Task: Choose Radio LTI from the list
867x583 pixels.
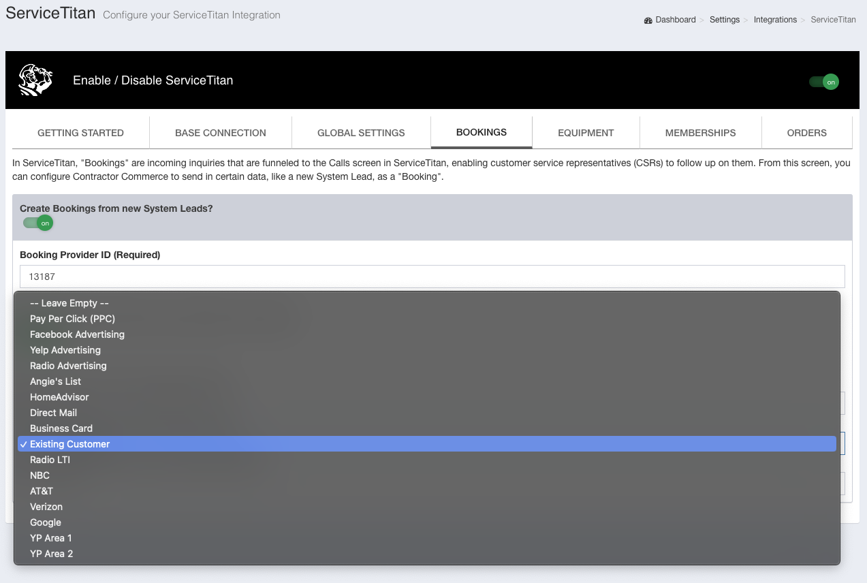Action: point(427,460)
